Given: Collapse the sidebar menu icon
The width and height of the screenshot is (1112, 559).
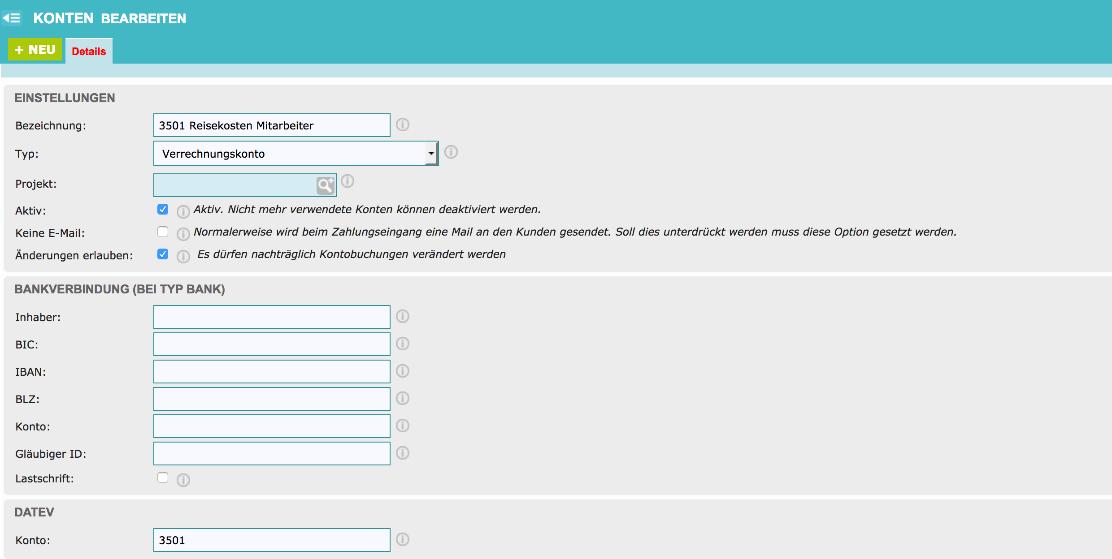Looking at the screenshot, I should 11,18.
